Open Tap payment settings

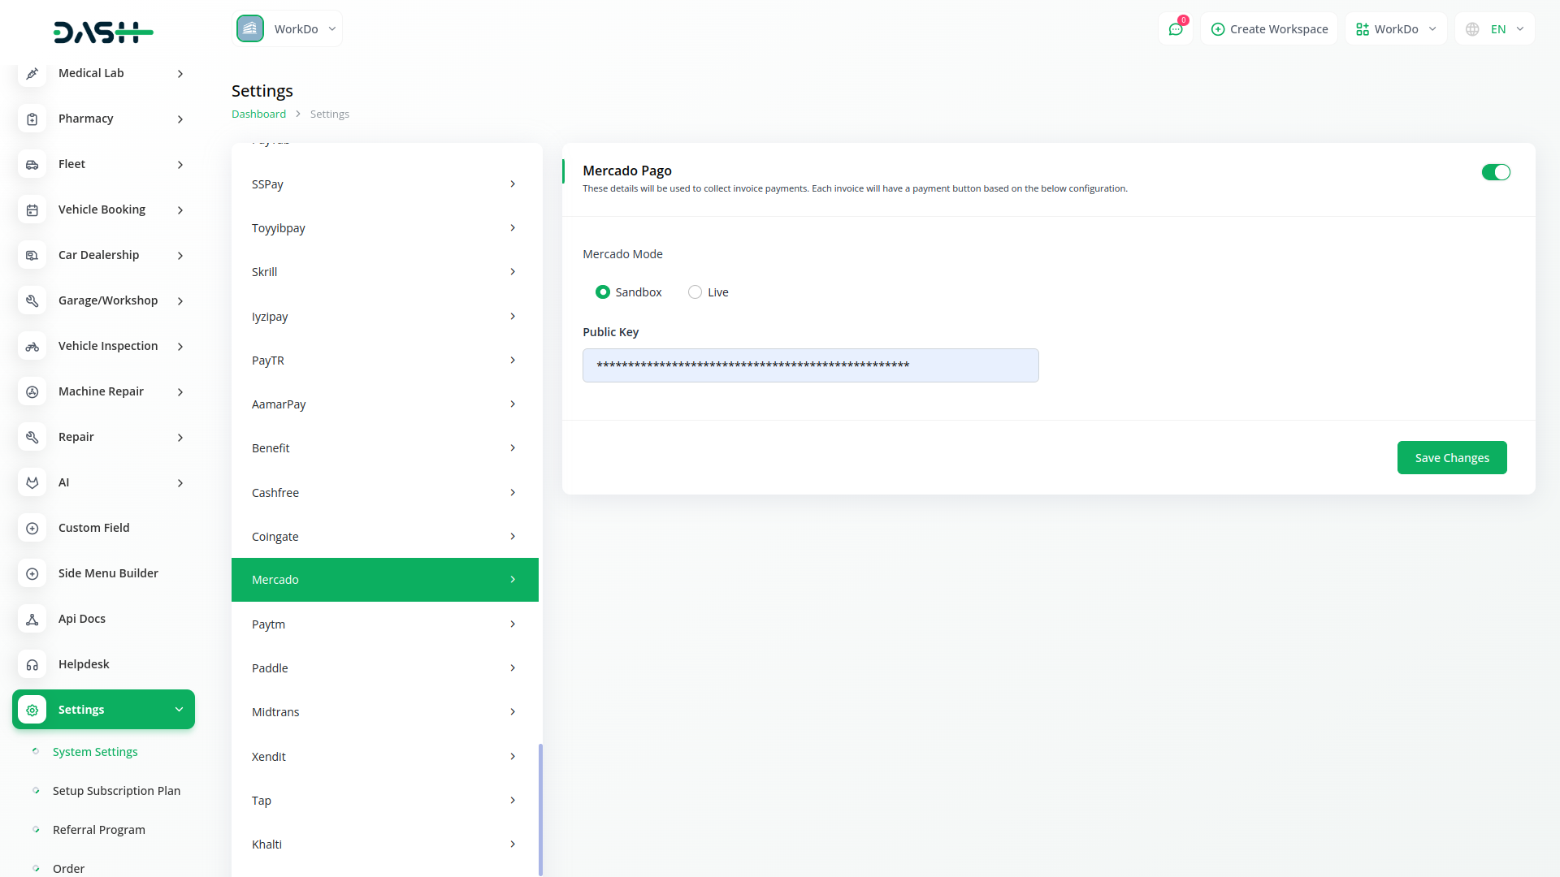point(385,801)
